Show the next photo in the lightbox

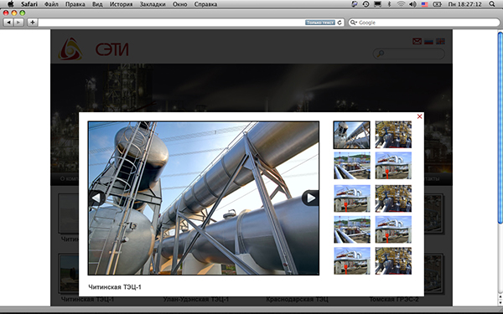tap(310, 198)
